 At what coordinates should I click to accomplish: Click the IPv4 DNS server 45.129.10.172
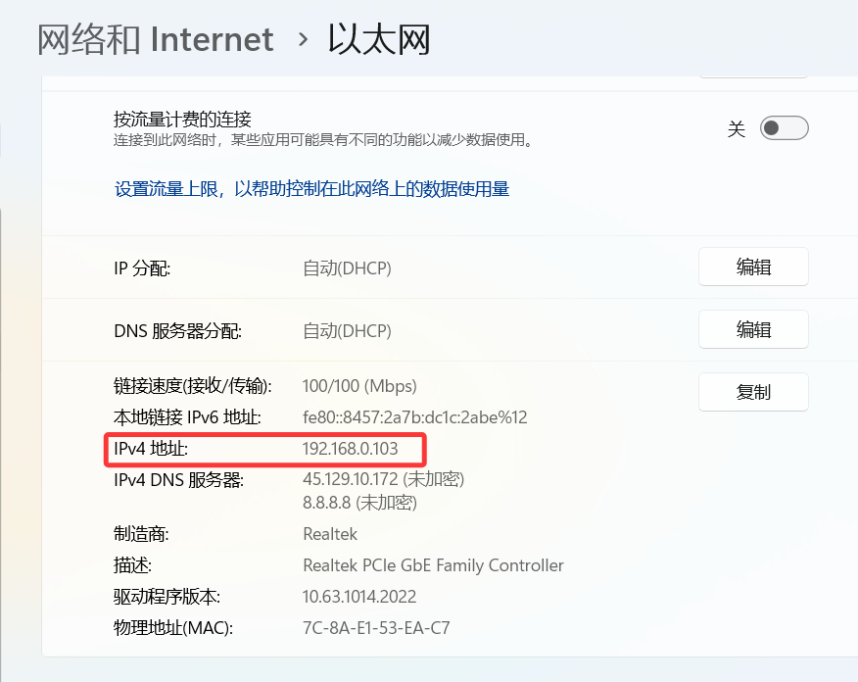[x=351, y=479]
